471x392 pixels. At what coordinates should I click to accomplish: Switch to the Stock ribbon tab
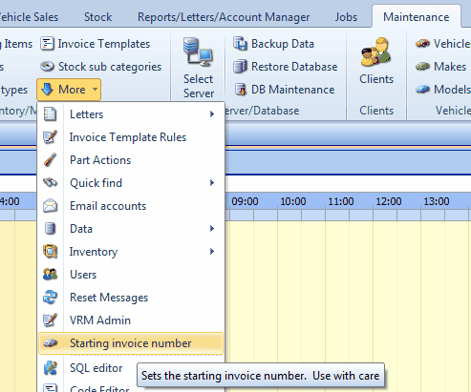(x=97, y=17)
